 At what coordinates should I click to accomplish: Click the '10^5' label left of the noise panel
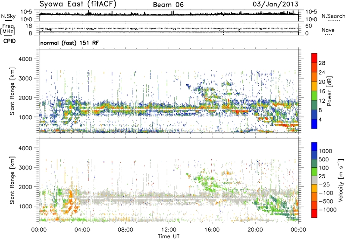click(x=26, y=12)
